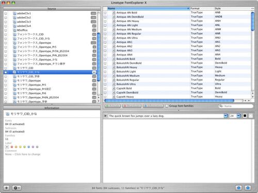Click the preview sample text field

click(166, 116)
